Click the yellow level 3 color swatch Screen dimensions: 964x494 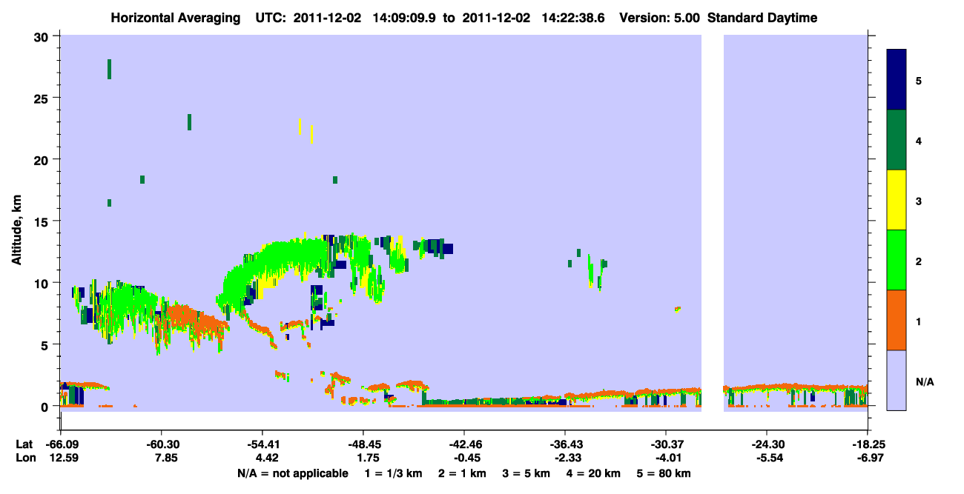(x=897, y=200)
